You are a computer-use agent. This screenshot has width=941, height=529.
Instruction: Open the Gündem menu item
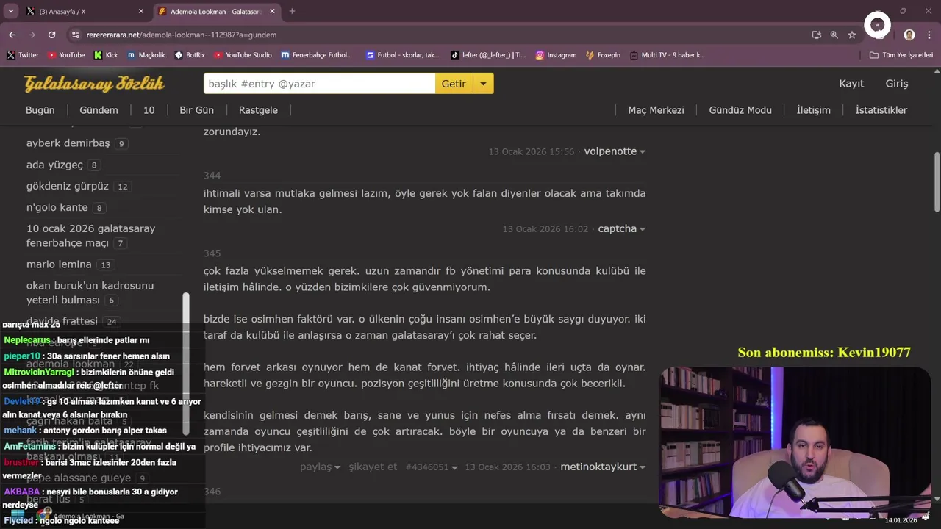pos(99,110)
